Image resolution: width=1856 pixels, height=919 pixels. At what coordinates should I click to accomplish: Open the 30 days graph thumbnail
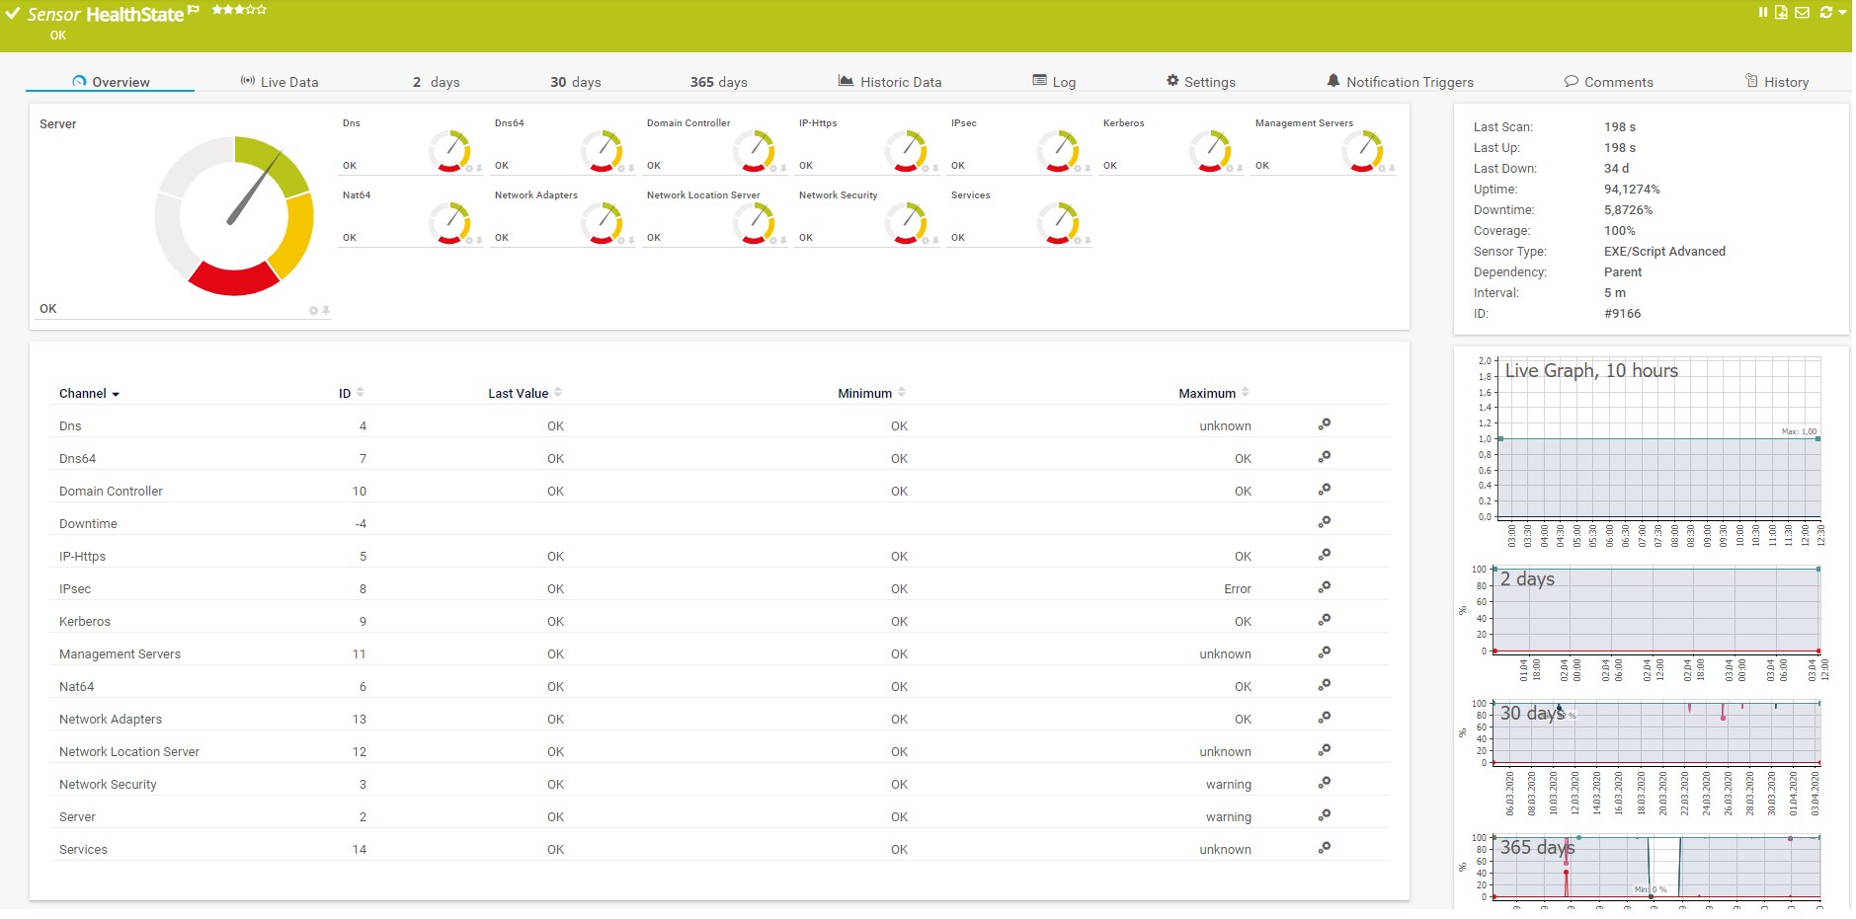point(1655,733)
